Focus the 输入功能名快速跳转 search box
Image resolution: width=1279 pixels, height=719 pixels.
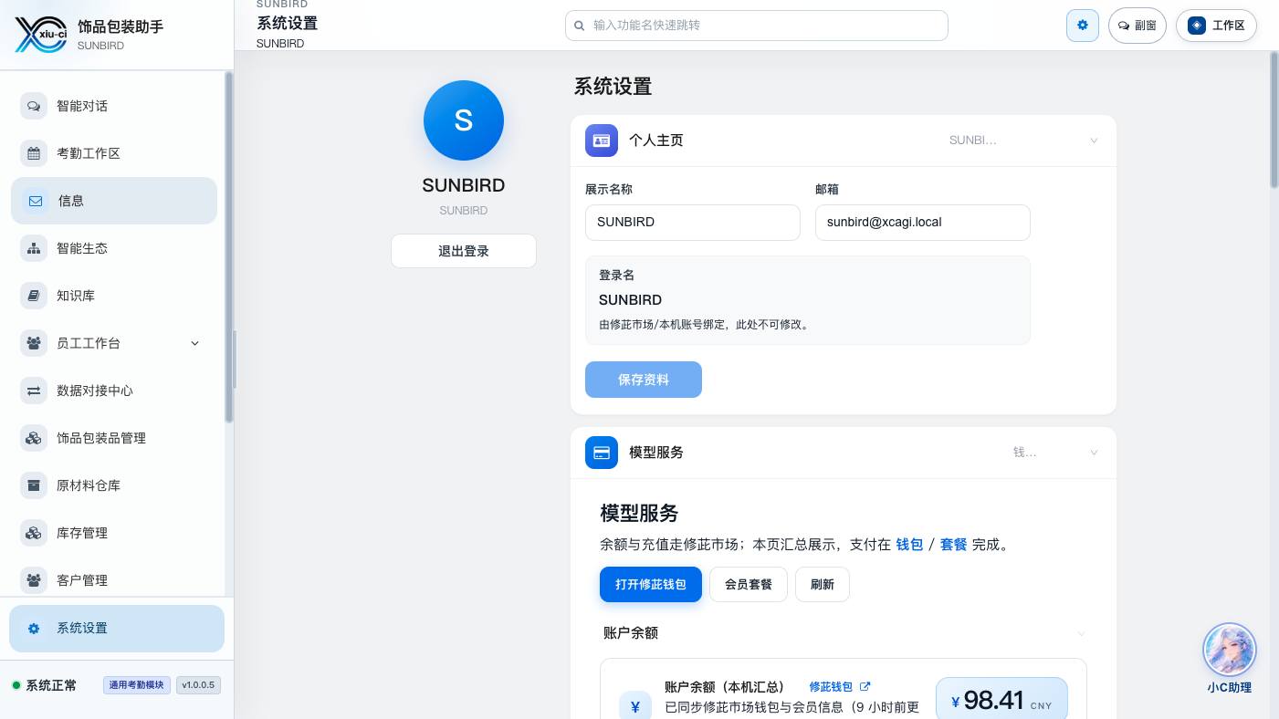point(757,26)
